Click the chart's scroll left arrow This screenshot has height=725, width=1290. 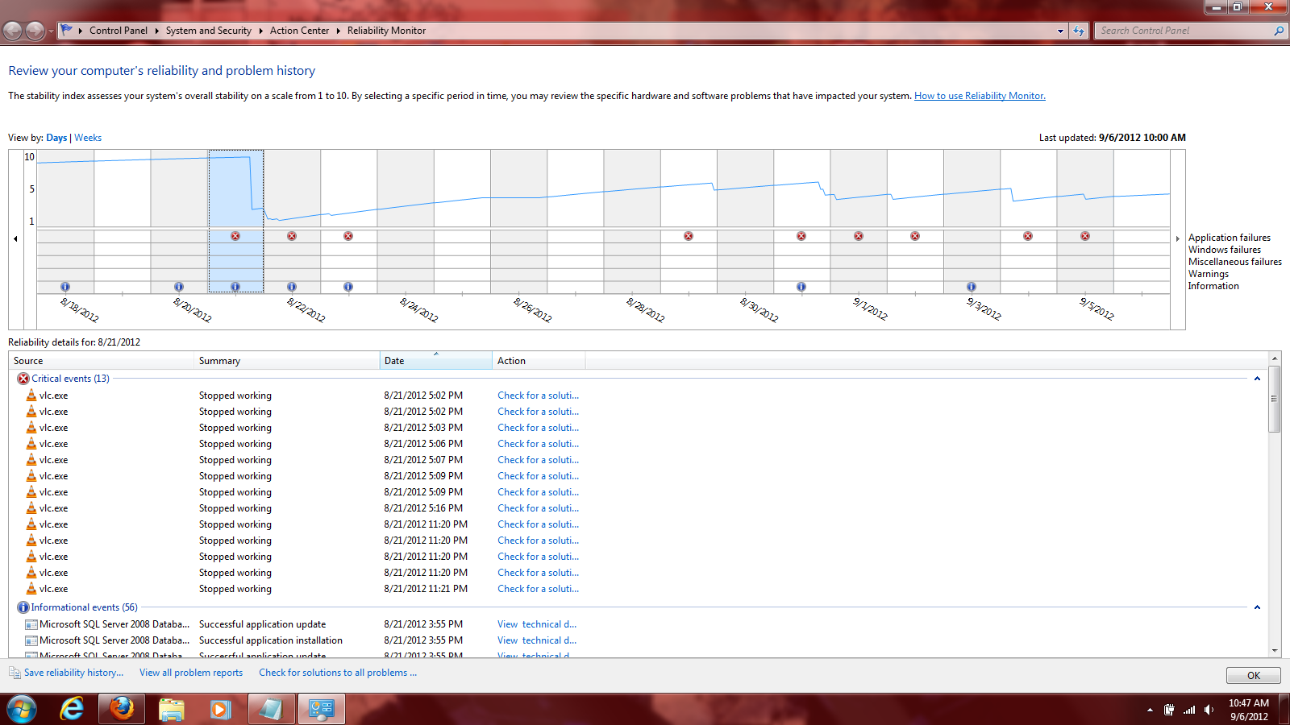tap(15, 238)
